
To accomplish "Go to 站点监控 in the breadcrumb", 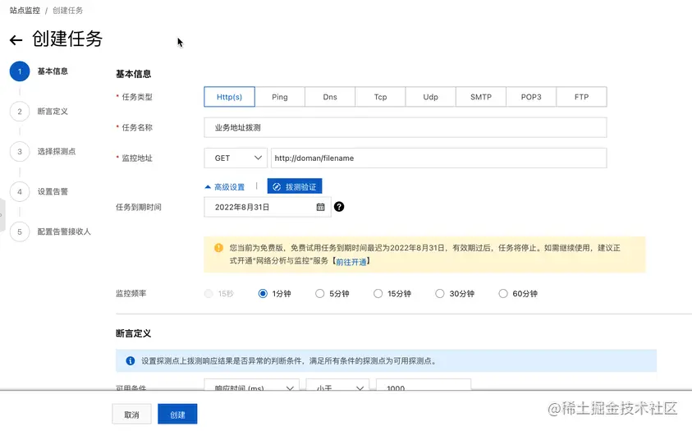I will [25, 10].
